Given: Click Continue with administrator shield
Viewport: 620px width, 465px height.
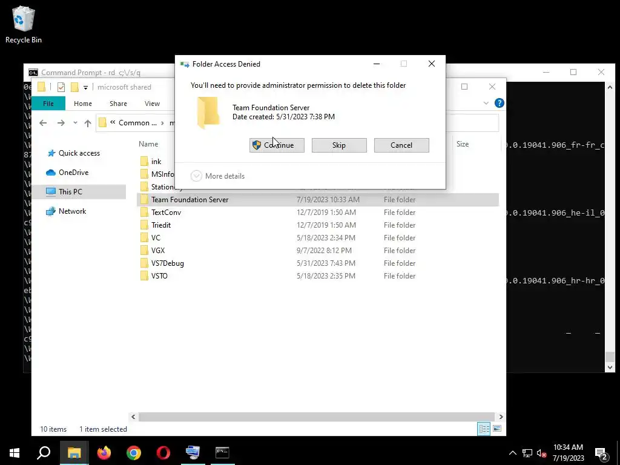Looking at the screenshot, I should [x=277, y=145].
